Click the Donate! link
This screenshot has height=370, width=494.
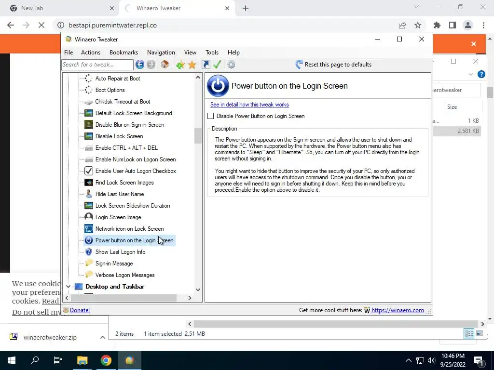click(80, 310)
